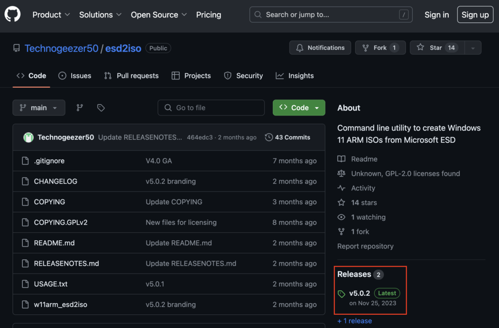Image resolution: width=499 pixels, height=328 pixels.
Task: Open the branches icon next to main
Action: [80, 108]
